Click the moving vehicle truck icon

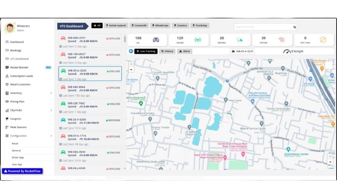point(239,40)
